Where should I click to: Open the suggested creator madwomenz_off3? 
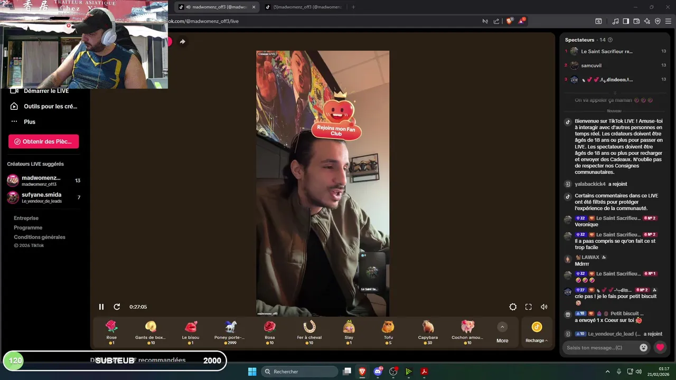click(43, 180)
